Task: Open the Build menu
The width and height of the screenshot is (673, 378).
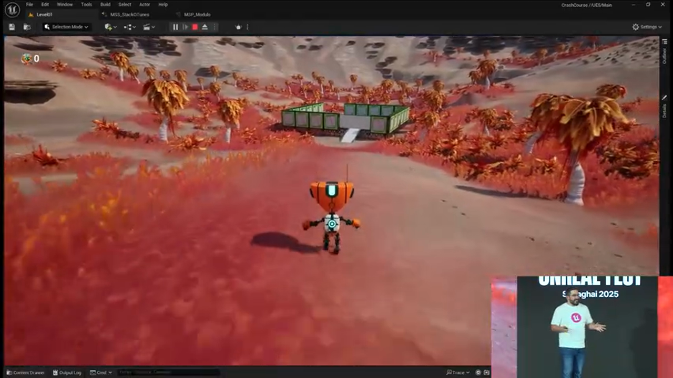Action: pos(105,4)
